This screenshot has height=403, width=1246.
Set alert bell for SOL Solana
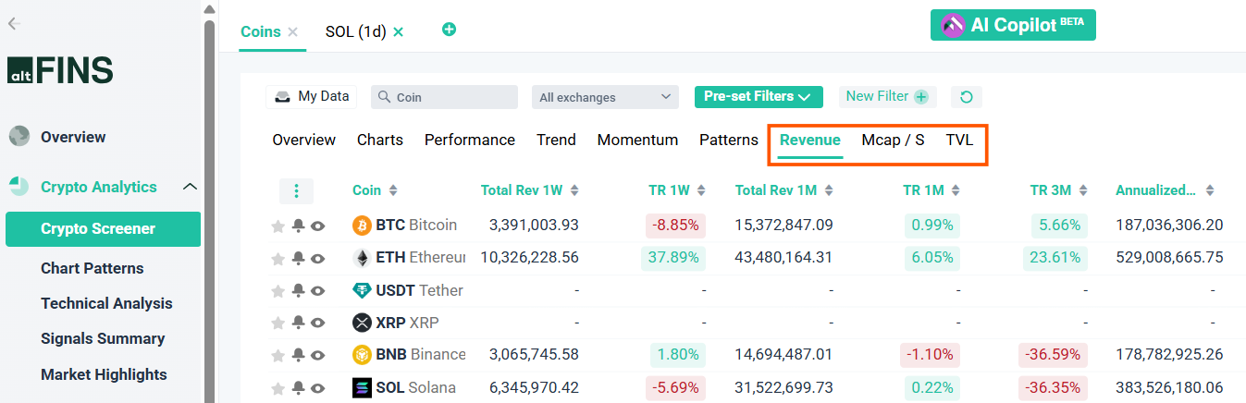coord(298,387)
